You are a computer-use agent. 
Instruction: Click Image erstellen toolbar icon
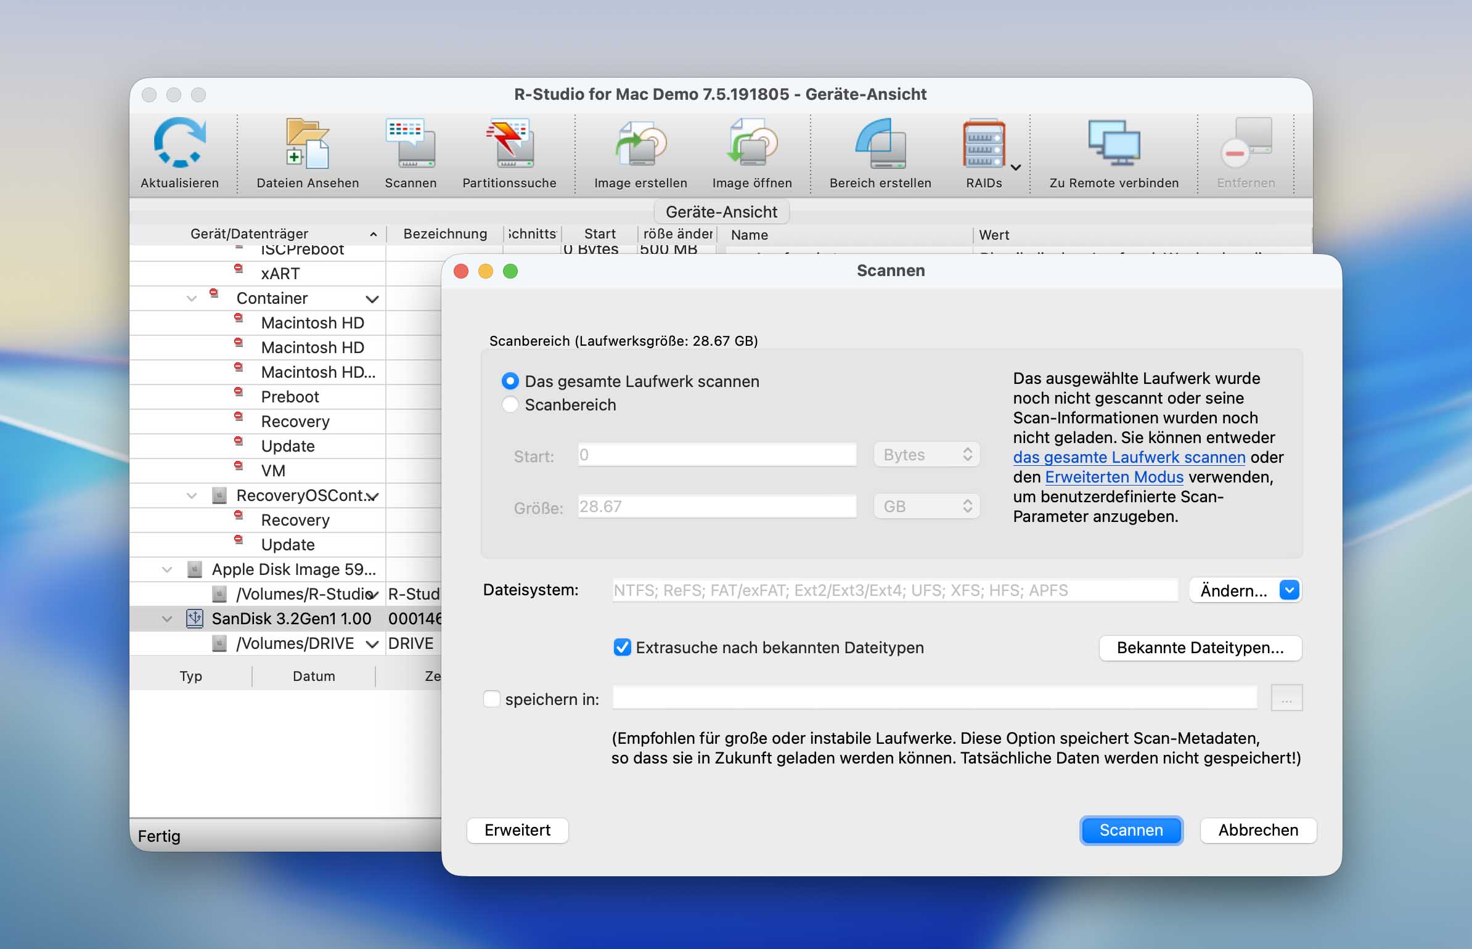coord(640,143)
